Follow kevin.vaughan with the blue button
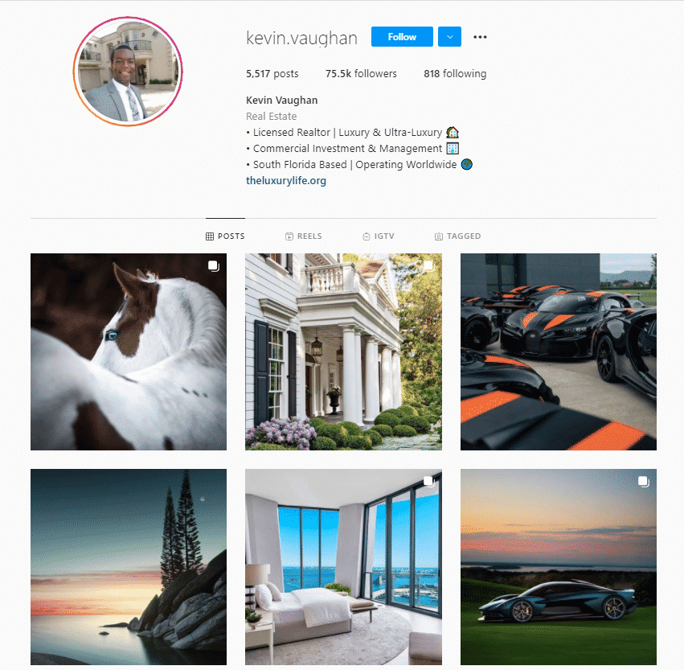The image size is (684, 670). click(402, 37)
